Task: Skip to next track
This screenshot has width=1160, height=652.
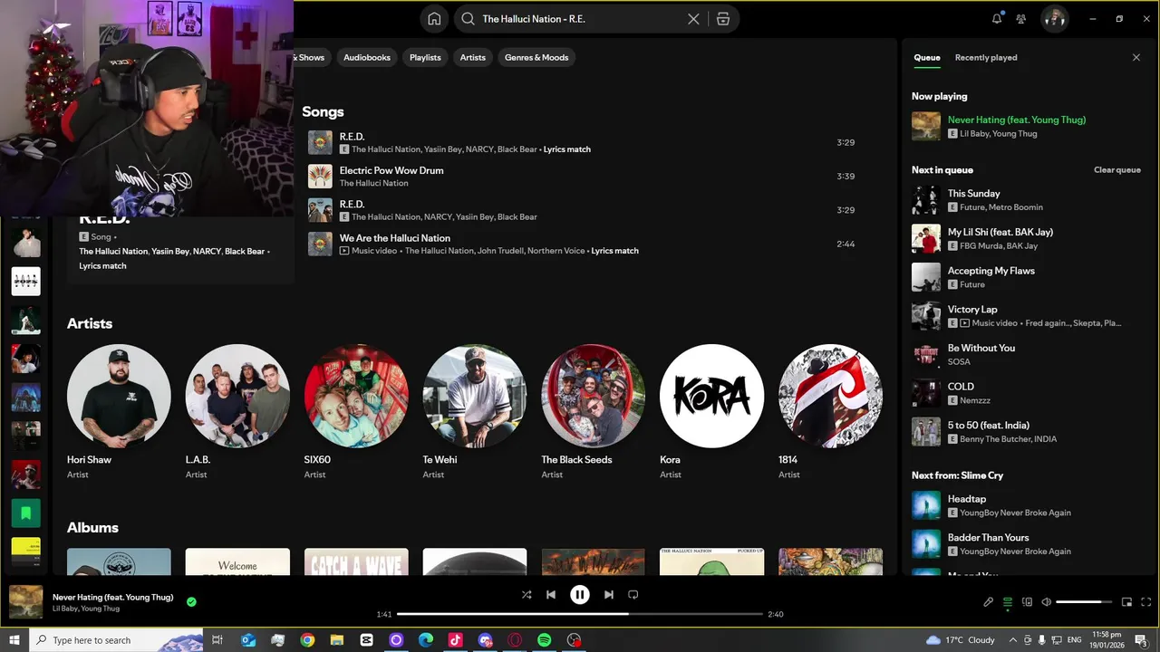Action: [609, 595]
